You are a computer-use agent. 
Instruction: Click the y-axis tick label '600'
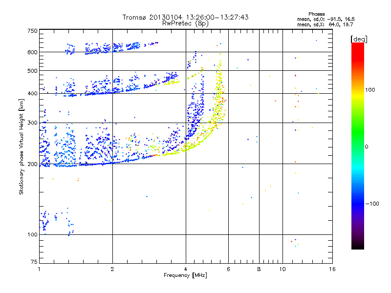pos(32,52)
